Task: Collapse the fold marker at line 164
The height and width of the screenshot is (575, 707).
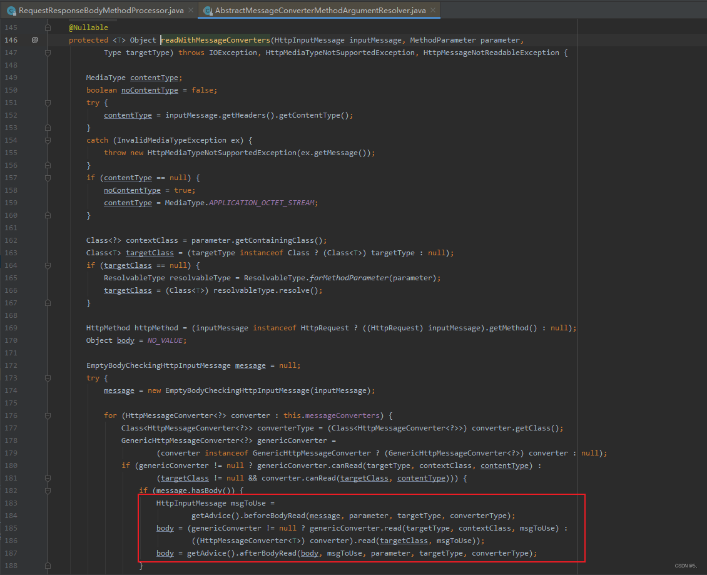Action: point(48,265)
